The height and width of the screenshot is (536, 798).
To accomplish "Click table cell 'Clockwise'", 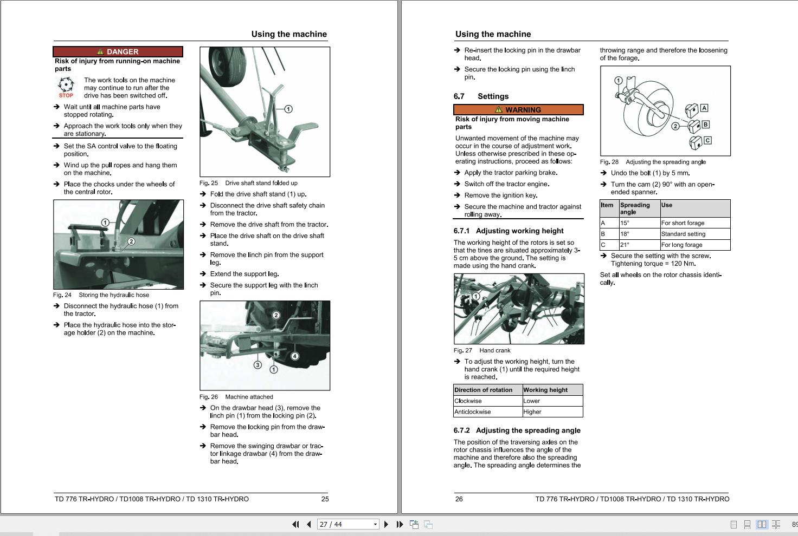I will tap(487, 401).
